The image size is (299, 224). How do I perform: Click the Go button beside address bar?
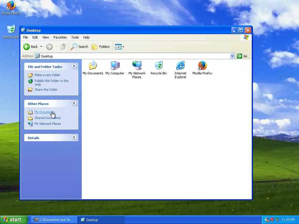pyautogui.click(x=242, y=56)
